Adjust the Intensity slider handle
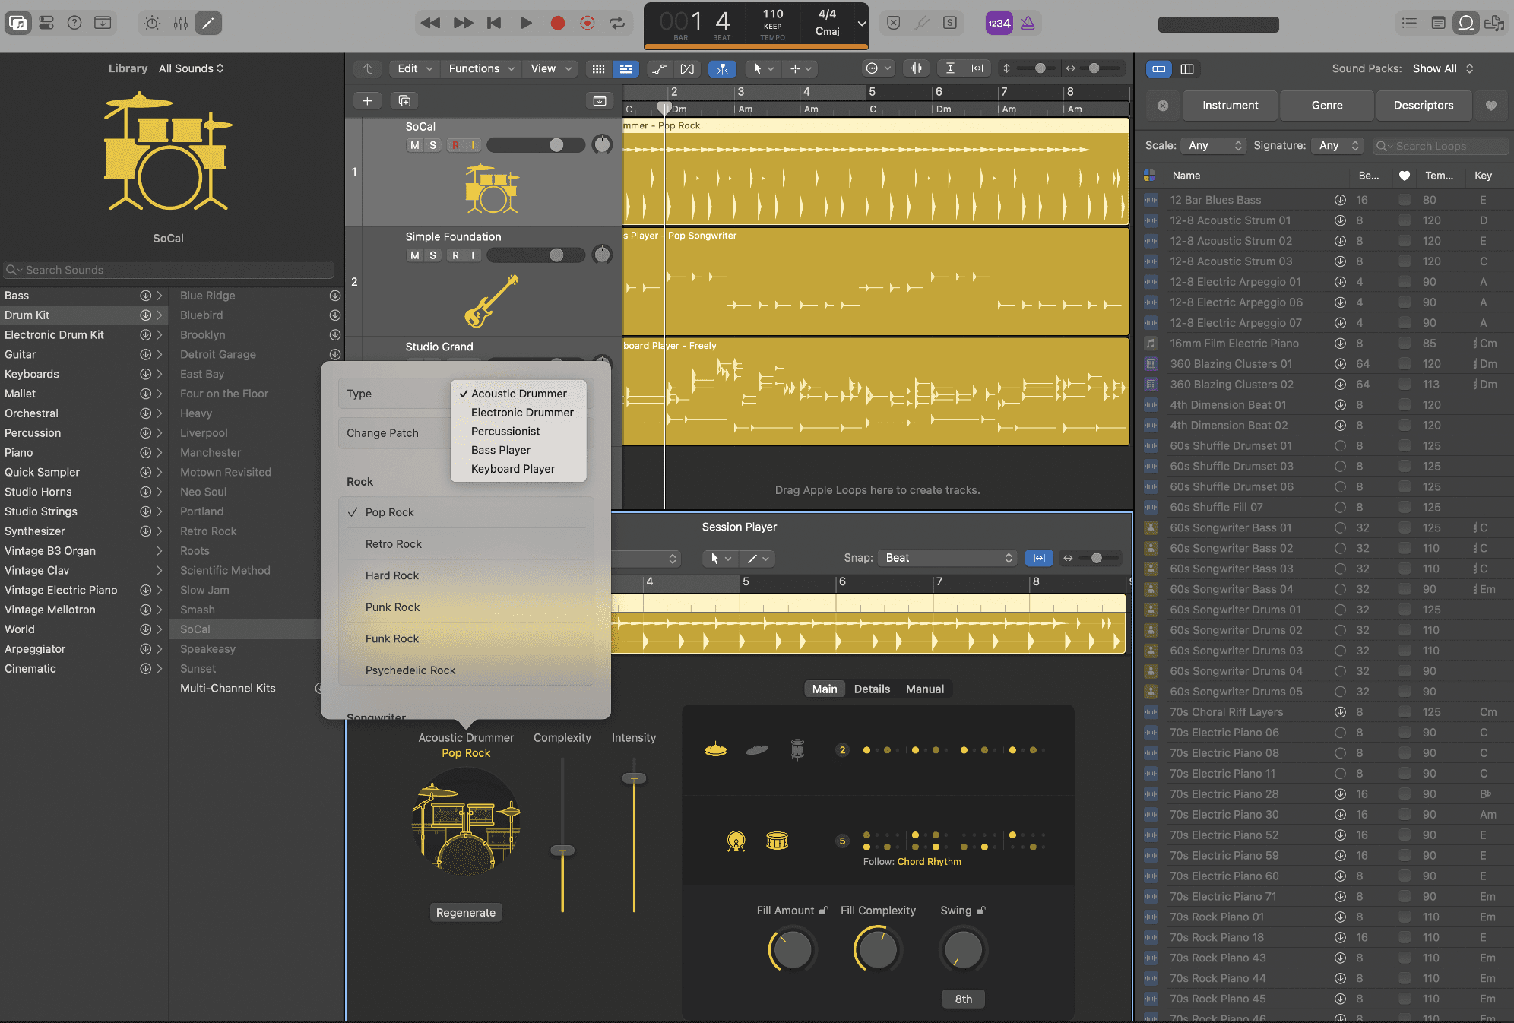Viewport: 1514px width, 1023px height. (634, 778)
